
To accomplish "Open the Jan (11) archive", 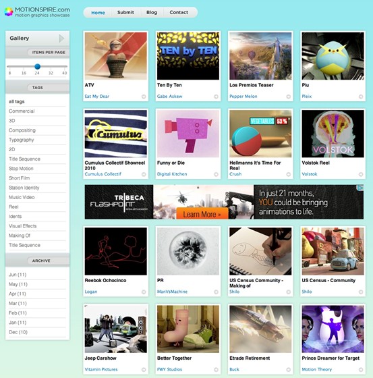I will point(18,323).
